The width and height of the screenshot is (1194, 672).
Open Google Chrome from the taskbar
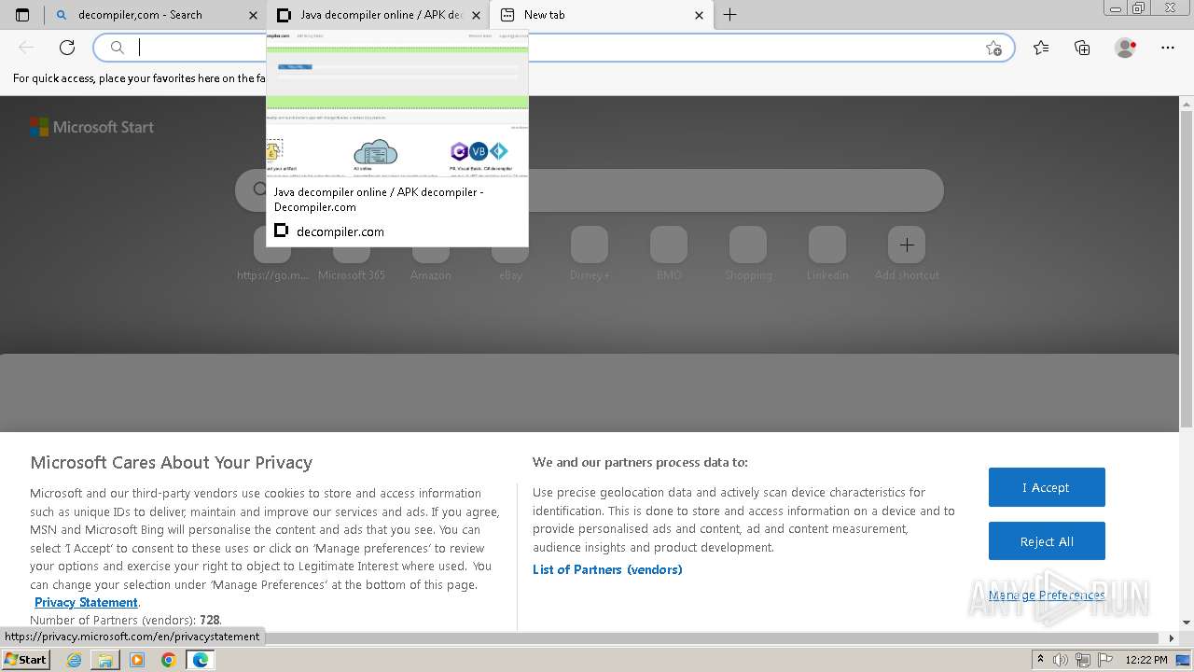(169, 660)
